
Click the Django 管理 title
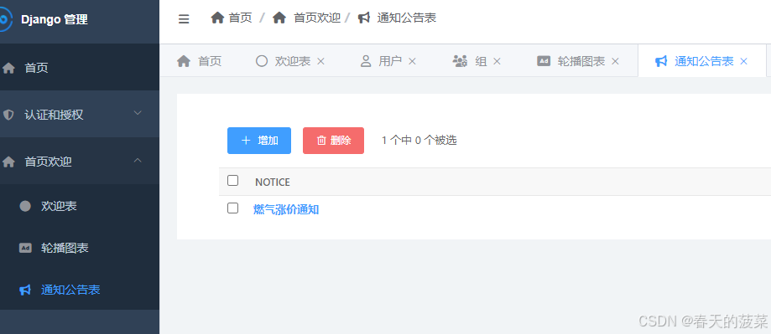tap(55, 19)
